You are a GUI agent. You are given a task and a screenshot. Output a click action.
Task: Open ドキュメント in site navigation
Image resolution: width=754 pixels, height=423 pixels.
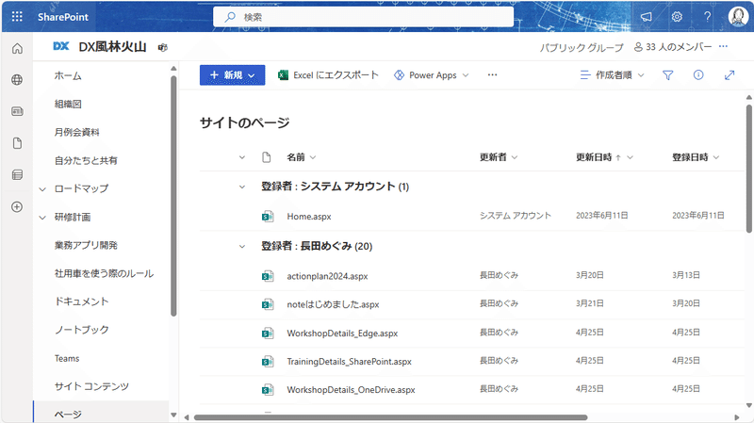81,301
